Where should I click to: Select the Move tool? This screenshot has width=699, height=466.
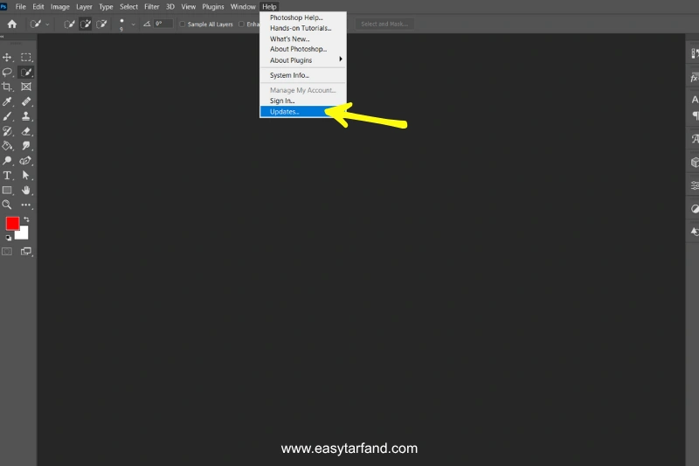pos(7,57)
